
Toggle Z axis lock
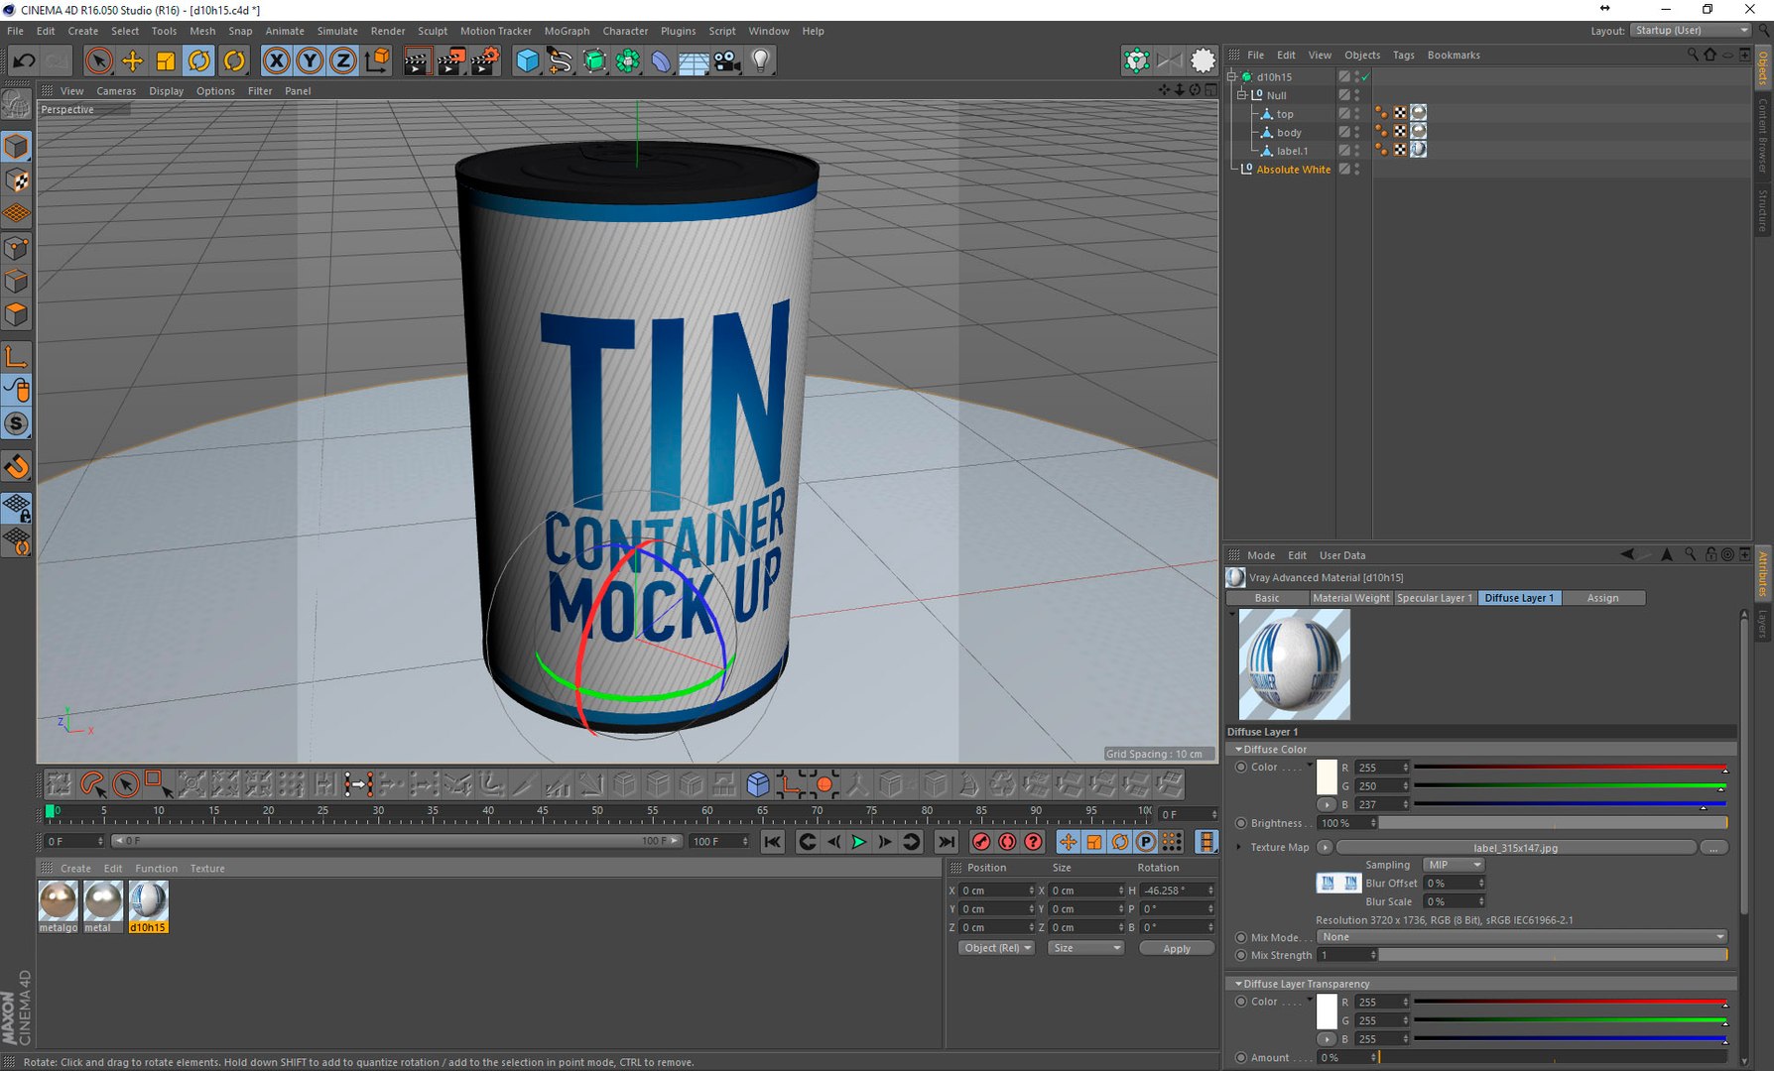point(342,61)
